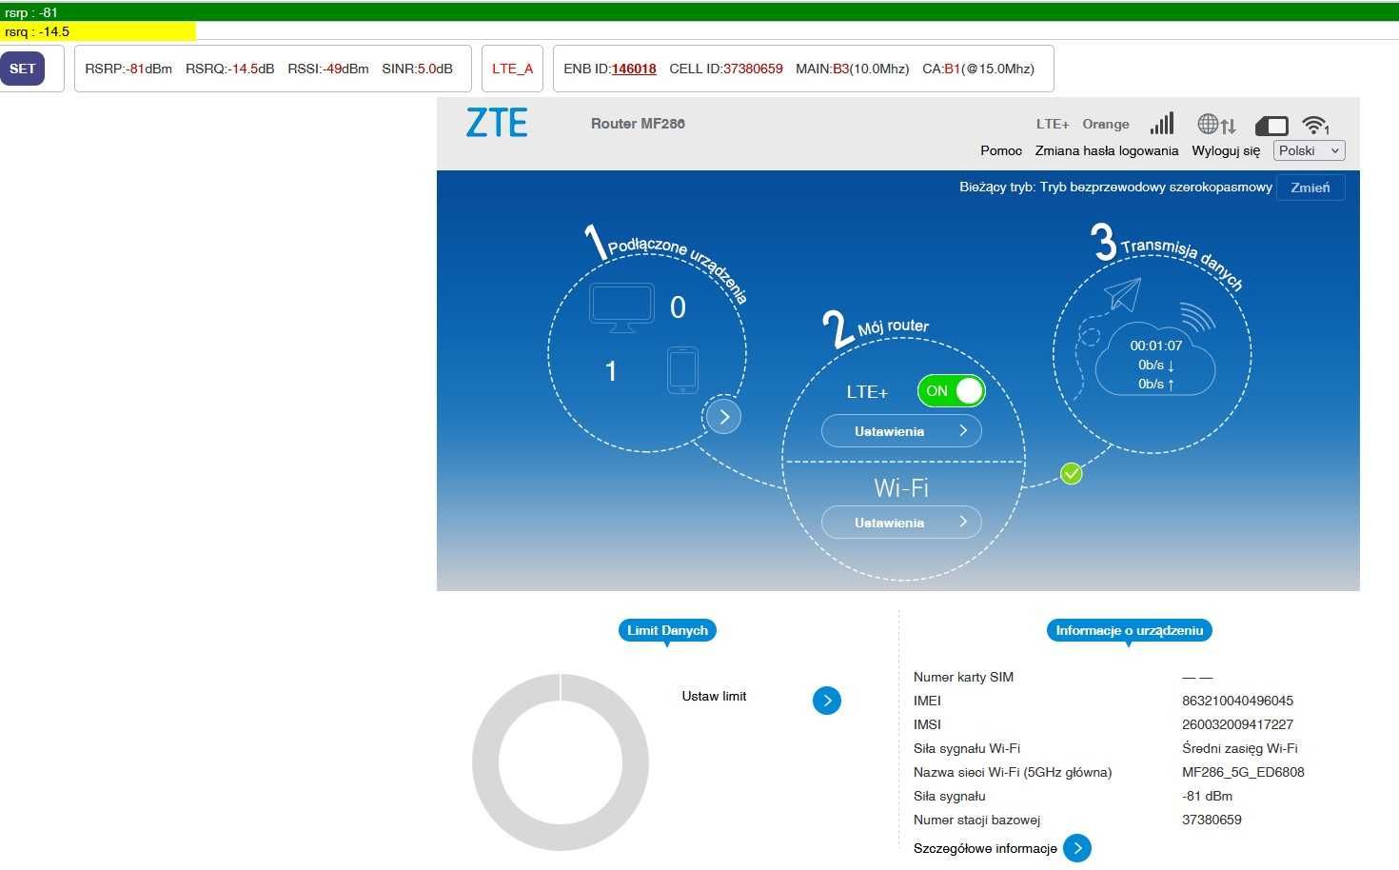Open connected devices arrow button
Screen dimensions: 1399x870
[723, 416]
